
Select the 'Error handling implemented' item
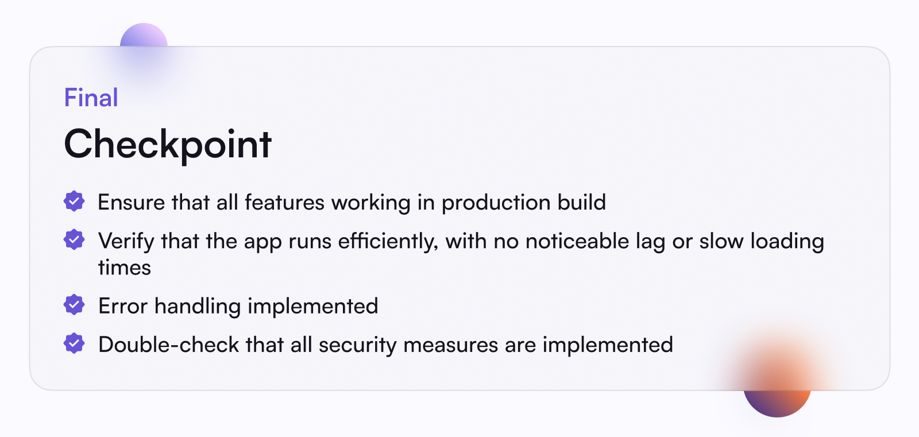click(238, 307)
